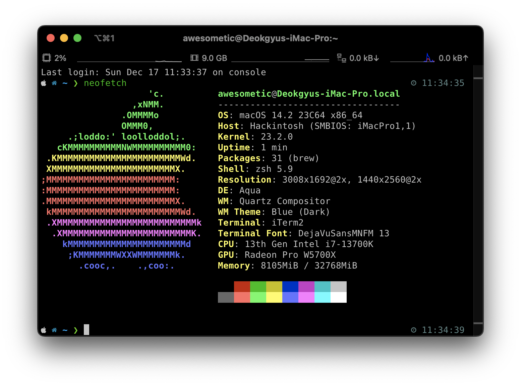This screenshot has height=386, width=521.
Task: Click the CPU line i7-13700K
Action: pos(296,244)
